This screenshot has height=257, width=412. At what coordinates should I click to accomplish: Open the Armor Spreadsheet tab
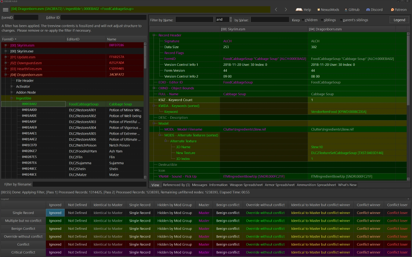pyautogui.click(x=279, y=185)
